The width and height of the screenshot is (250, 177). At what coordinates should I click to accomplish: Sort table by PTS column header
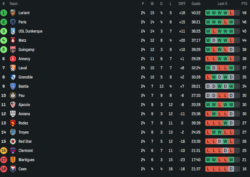(244, 4)
